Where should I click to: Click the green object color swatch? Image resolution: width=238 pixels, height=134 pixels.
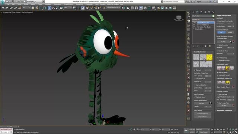pyautogui.click(x=213, y=16)
